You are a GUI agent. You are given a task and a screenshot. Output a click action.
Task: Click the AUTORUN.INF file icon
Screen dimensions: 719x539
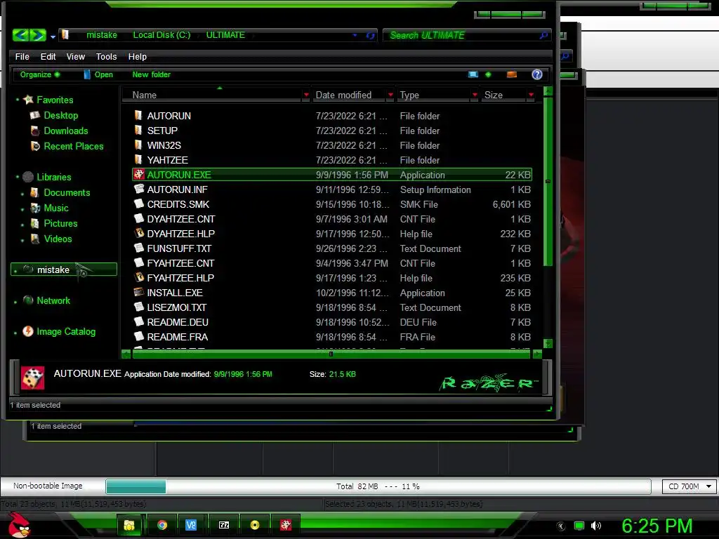pyautogui.click(x=139, y=189)
